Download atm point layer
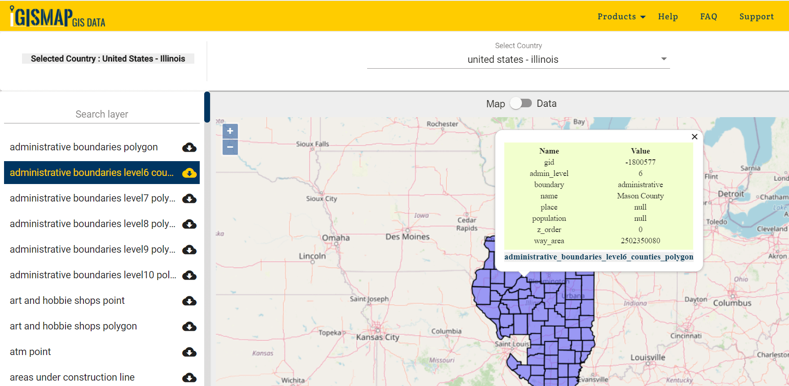 (x=189, y=352)
